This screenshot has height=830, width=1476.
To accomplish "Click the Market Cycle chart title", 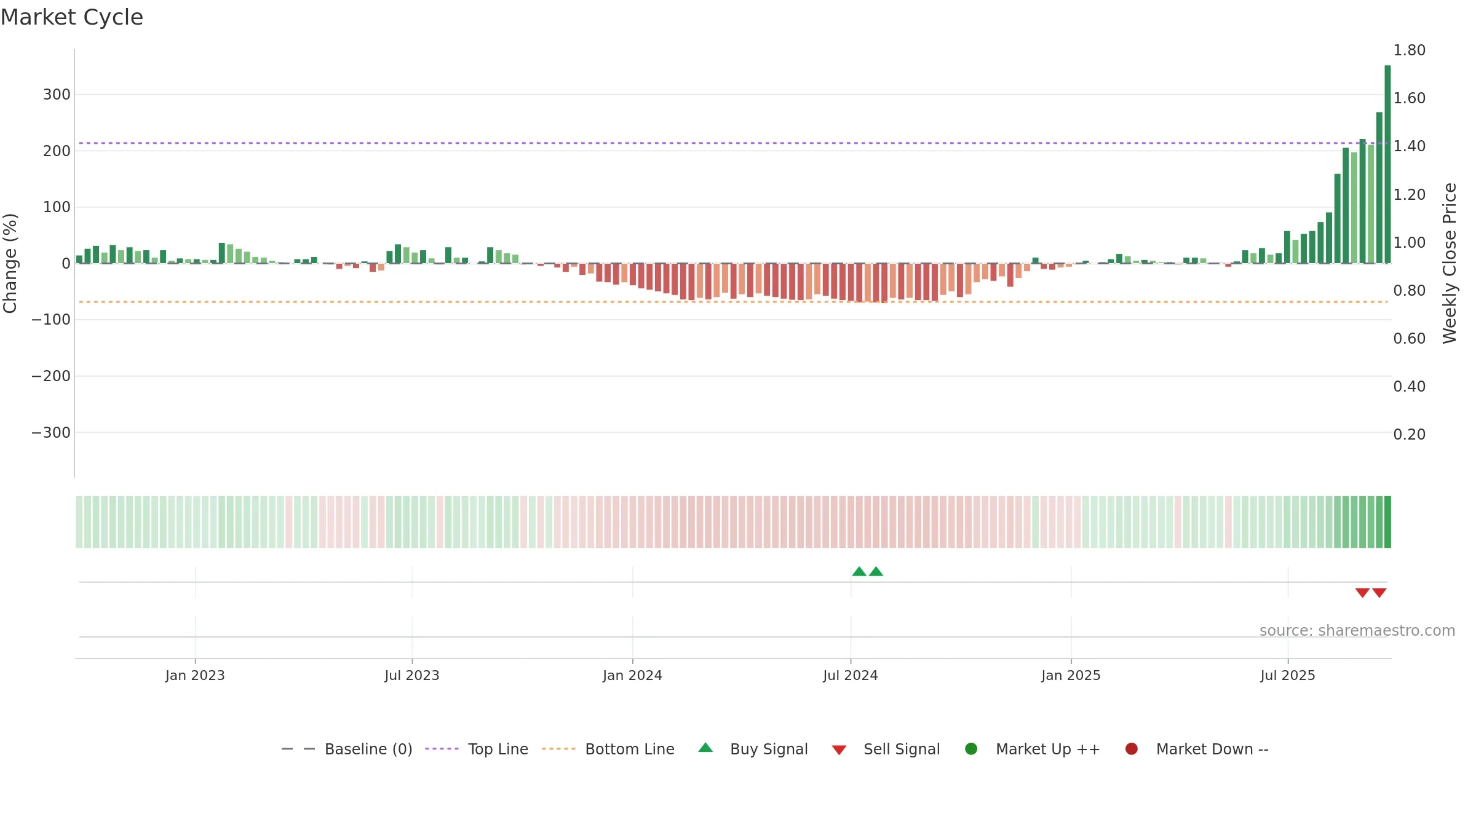I will (x=72, y=17).
